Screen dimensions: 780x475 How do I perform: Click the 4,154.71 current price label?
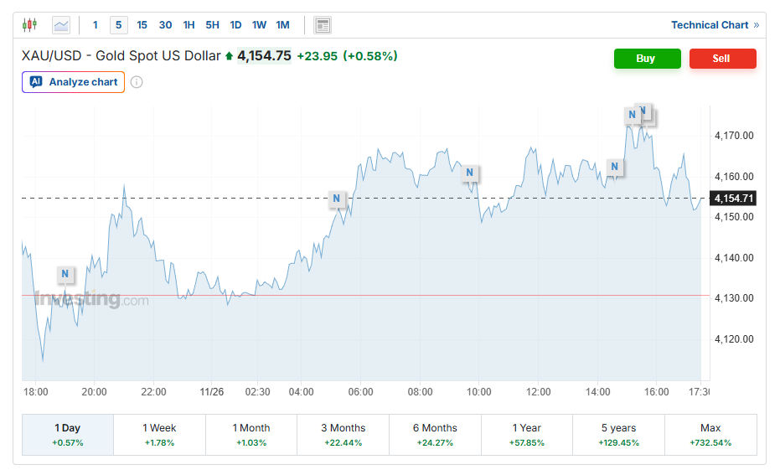click(733, 199)
